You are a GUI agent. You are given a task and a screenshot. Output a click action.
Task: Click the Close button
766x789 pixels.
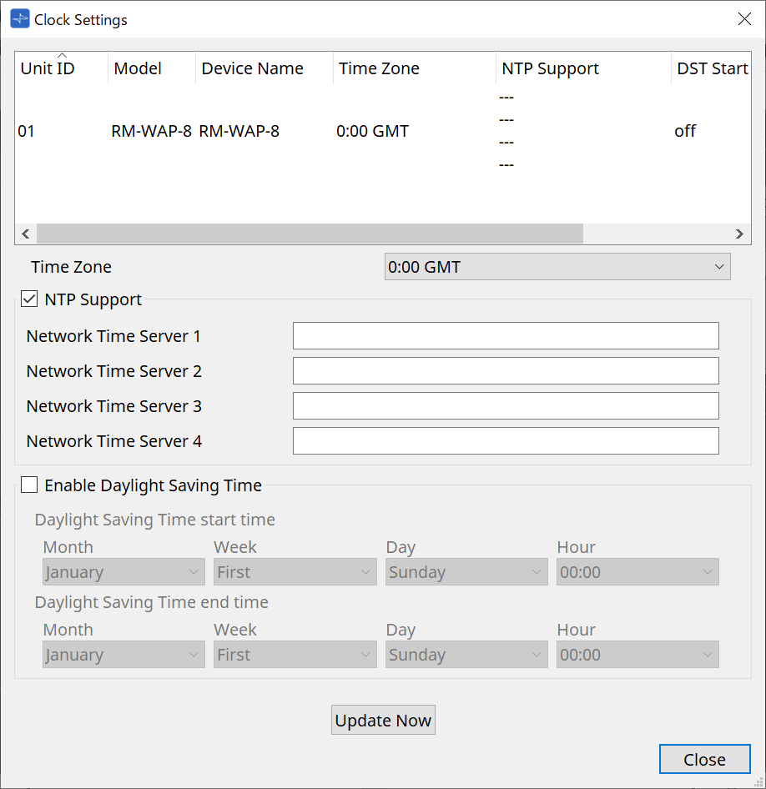coord(704,759)
